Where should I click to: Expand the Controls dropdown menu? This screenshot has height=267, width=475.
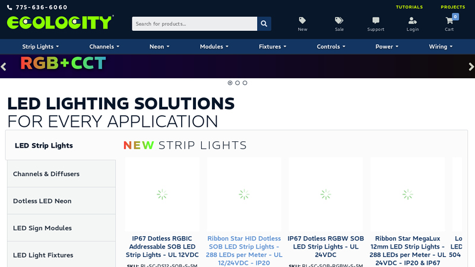[331, 46]
